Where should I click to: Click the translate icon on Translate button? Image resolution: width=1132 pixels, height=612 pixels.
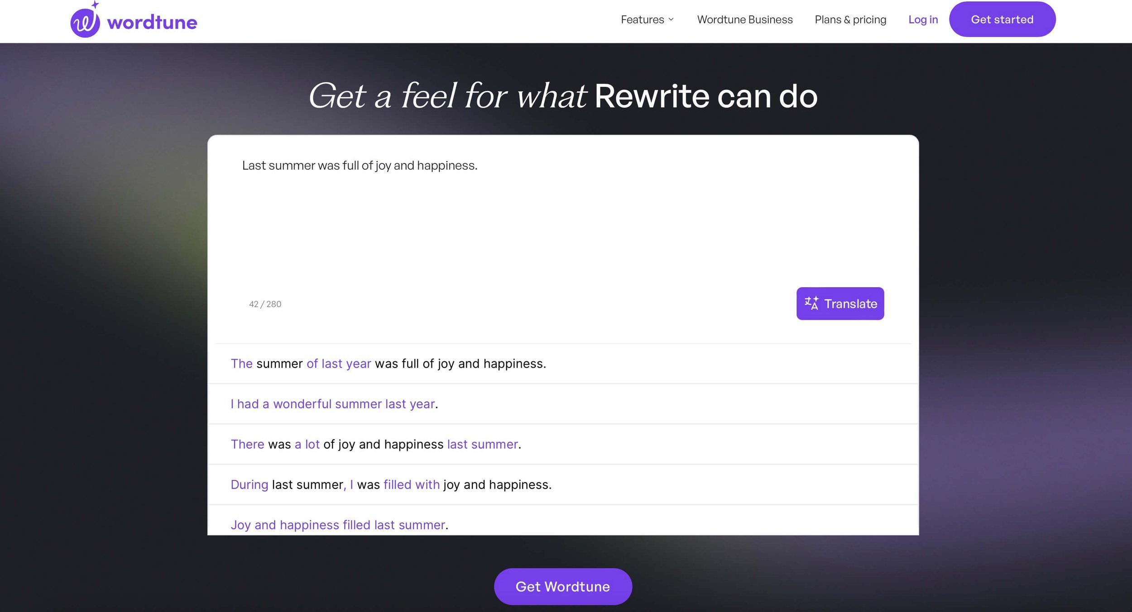click(811, 304)
